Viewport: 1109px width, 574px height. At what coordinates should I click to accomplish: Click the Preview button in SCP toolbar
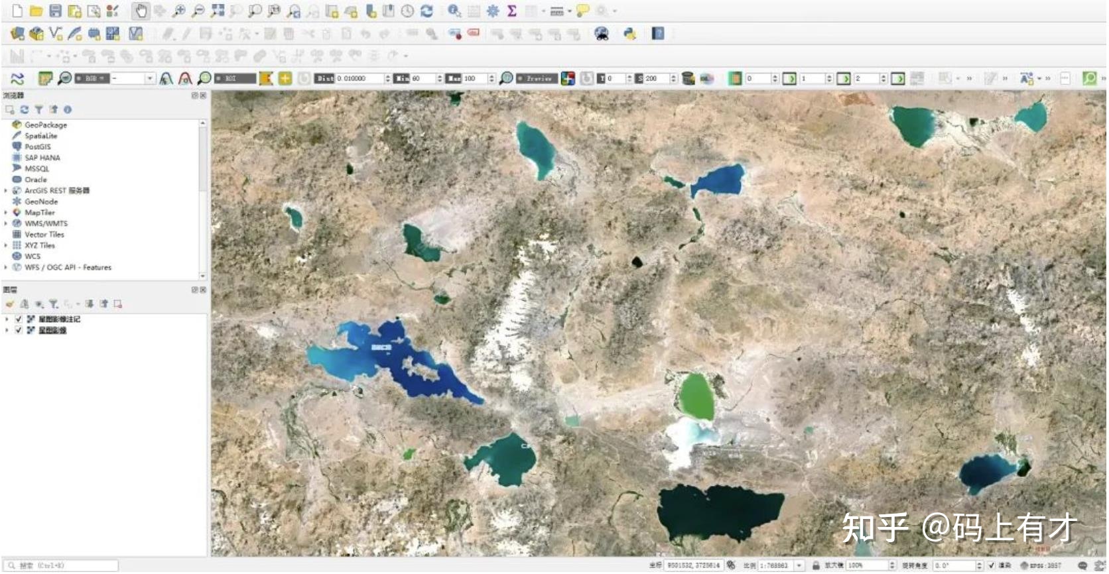coord(536,78)
